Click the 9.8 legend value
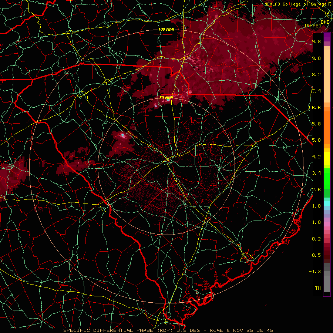Image resolution: width=333 pixels, height=333 pixels. click(316, 41)
